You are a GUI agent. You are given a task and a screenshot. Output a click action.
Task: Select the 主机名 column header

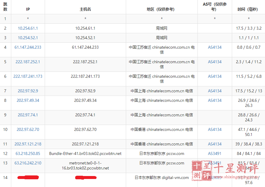(85, 9)
